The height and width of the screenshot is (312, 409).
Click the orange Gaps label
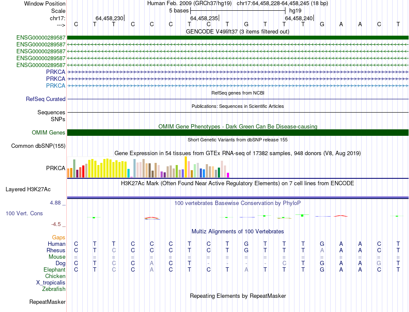(x=59, y=237)
